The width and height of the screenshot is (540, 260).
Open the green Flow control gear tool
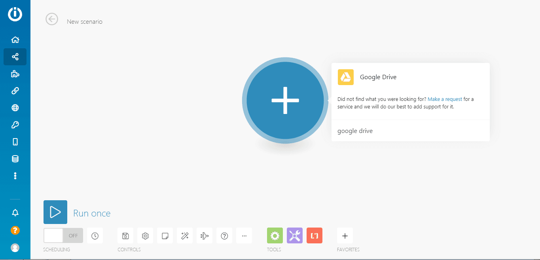[275, 236]
